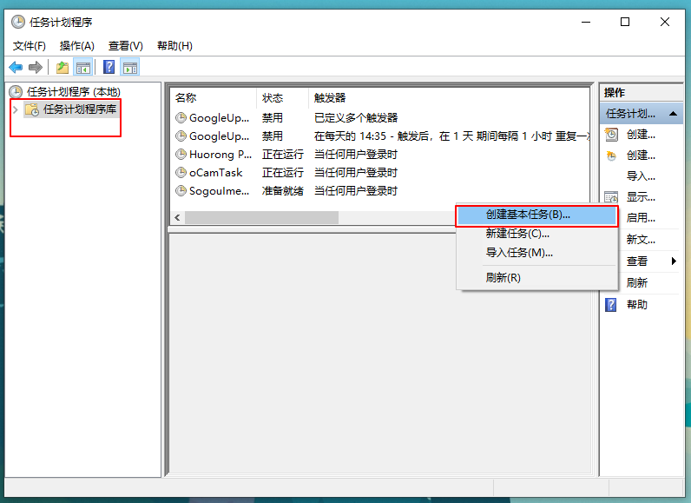Toggle the Show/Hide Console Tree toolbar icon
The height and width of the screenshot is (503, 691).
[83, 67]
